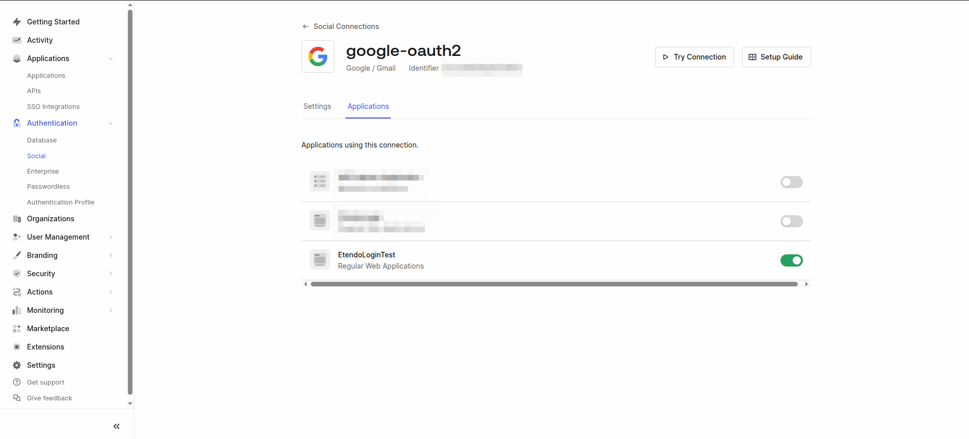Open the Settings gear icon
The image size is (969, 439).
[17, 365]
